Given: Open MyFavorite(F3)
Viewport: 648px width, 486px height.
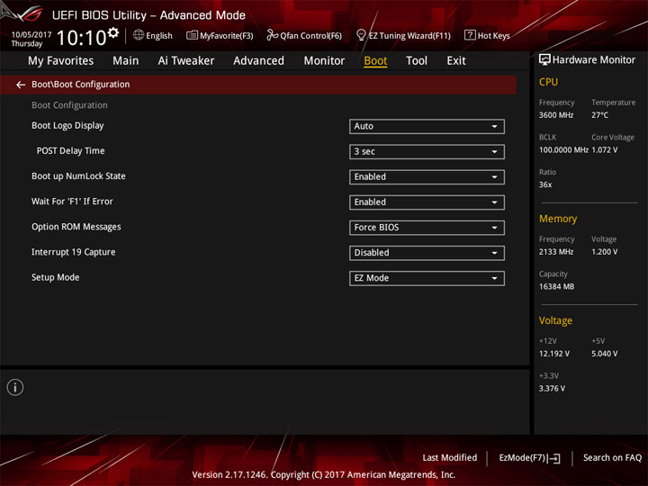Looking at the screenshot, I should [220, 35].
